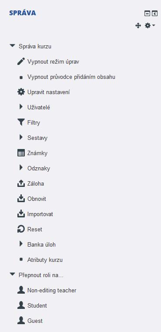Select the Atributy kurzu item
Screen dimensions: 161x332
[45, 260]
